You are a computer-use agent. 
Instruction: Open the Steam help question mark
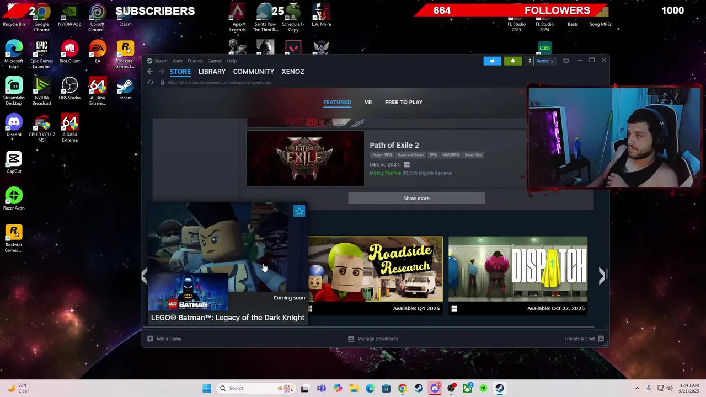coord(529,61)
